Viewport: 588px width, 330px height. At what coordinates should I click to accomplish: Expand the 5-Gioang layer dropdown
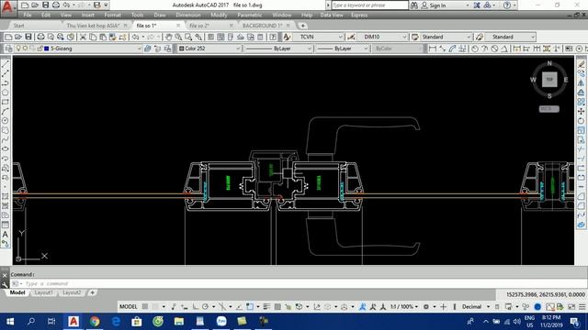pos(139,49)
